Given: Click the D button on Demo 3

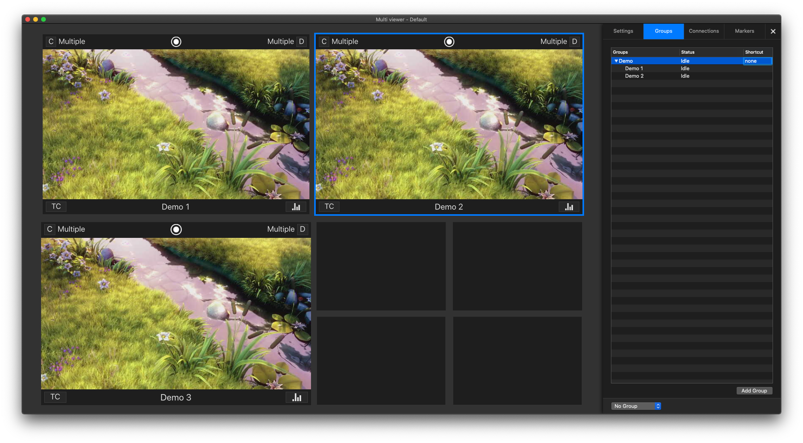Looking at the screenshot, I should 302,229.
